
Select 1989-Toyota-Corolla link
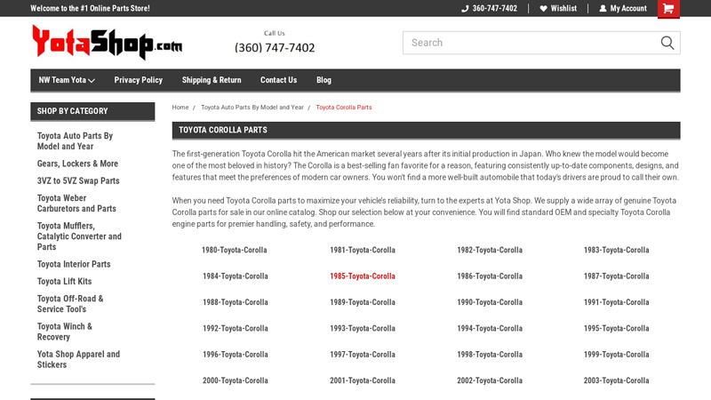363,302
